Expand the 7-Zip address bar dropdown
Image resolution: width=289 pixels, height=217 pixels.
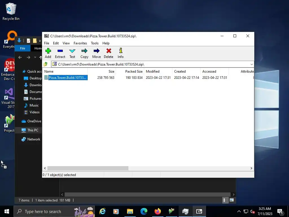click(251, 64)
